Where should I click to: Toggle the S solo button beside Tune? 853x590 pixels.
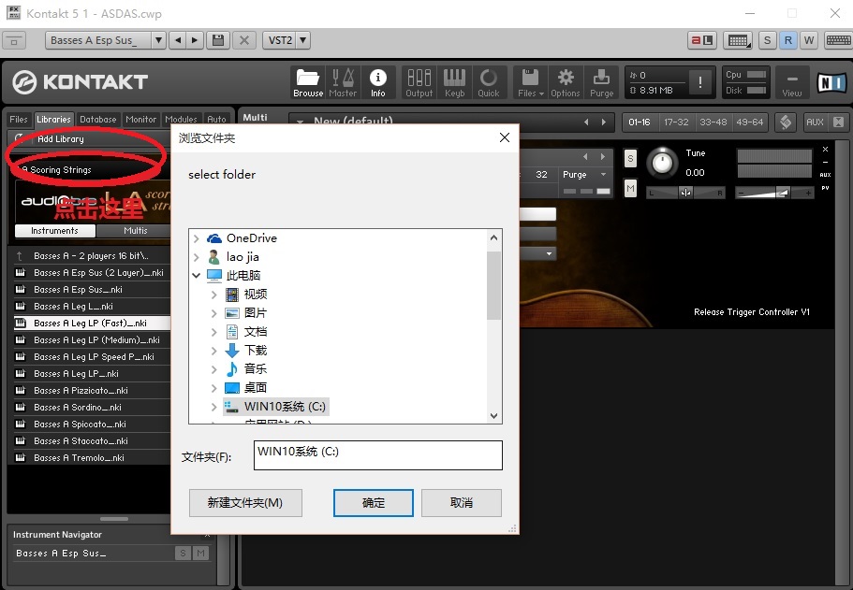630,158
